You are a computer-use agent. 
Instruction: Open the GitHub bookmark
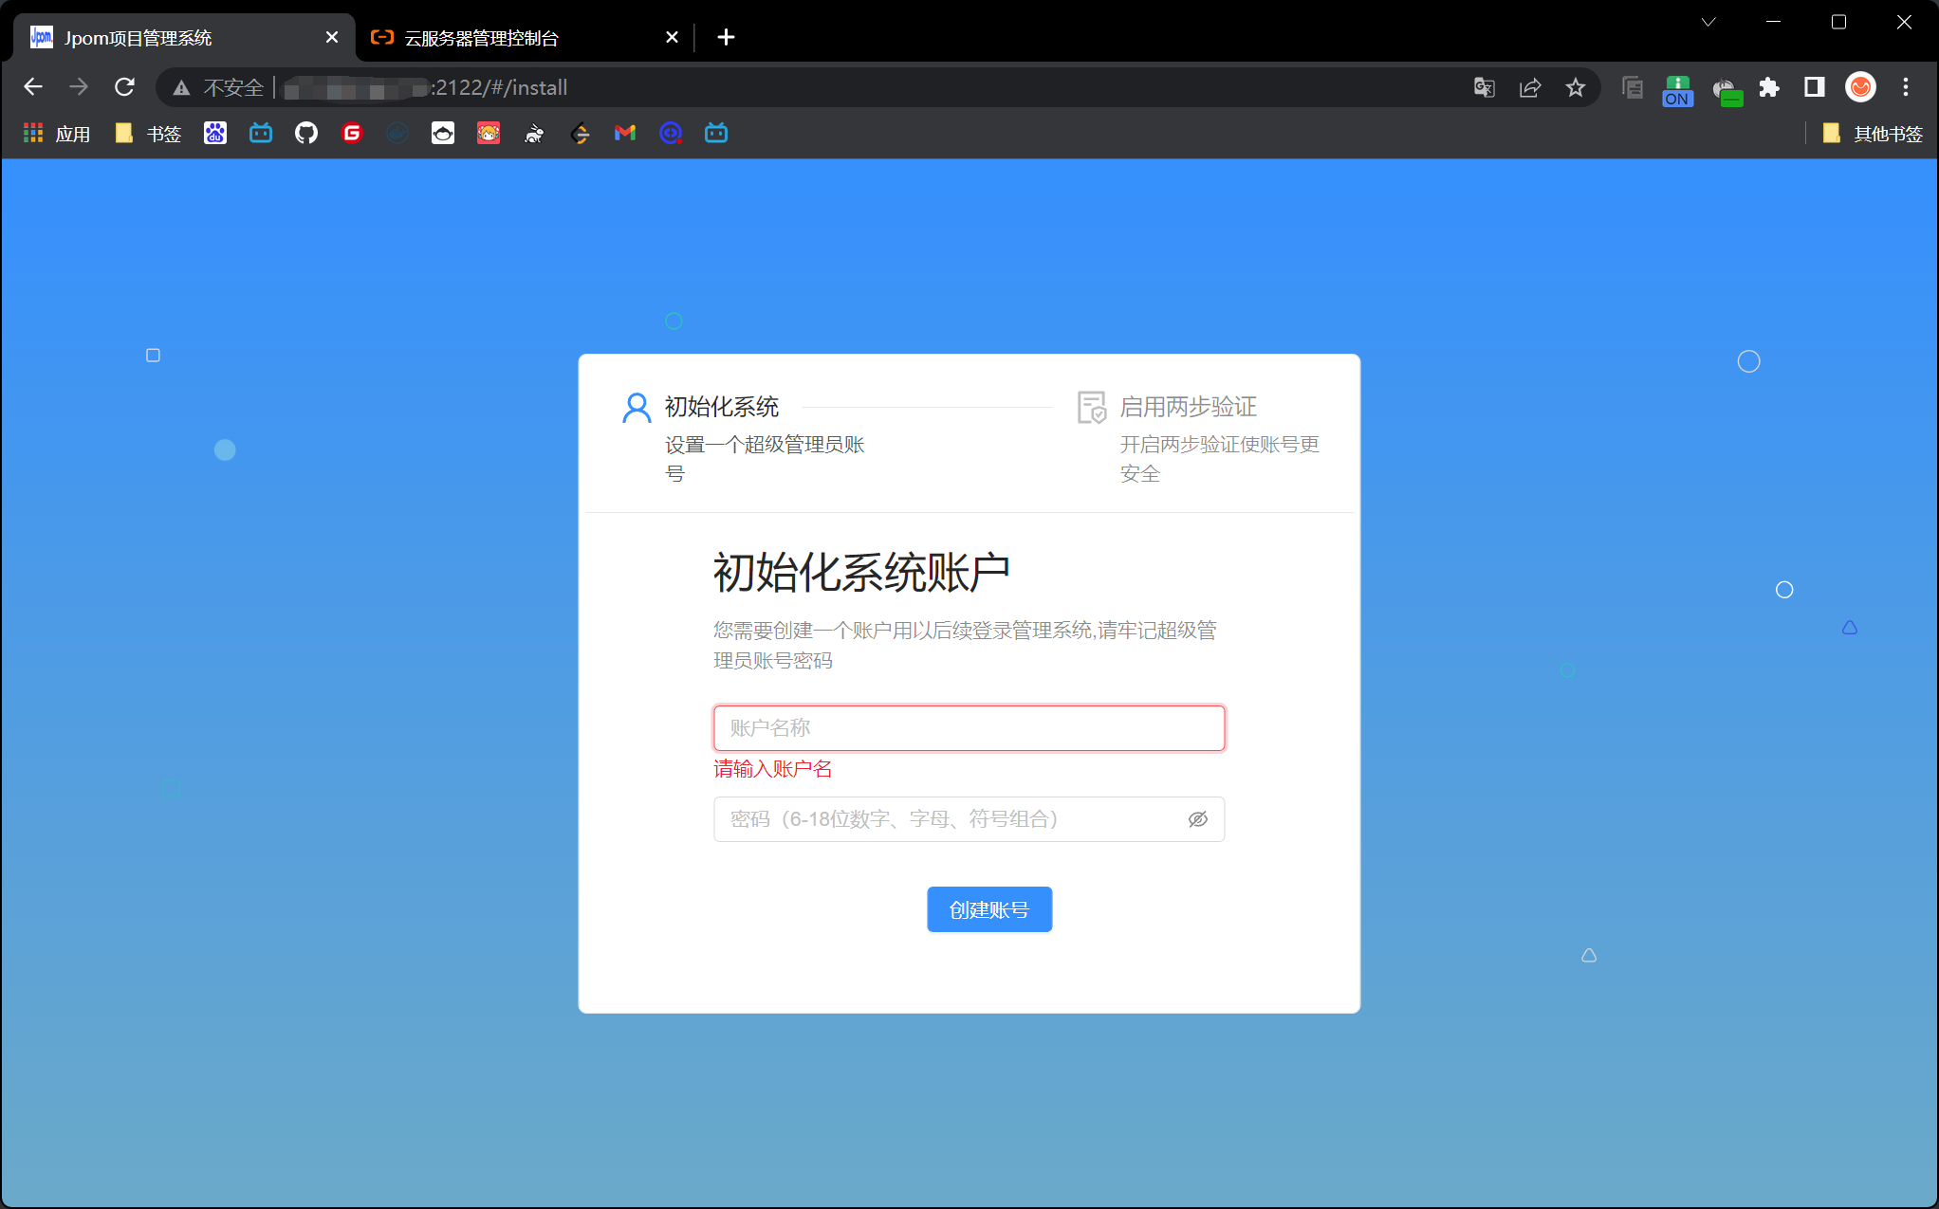tap(305, 134)
